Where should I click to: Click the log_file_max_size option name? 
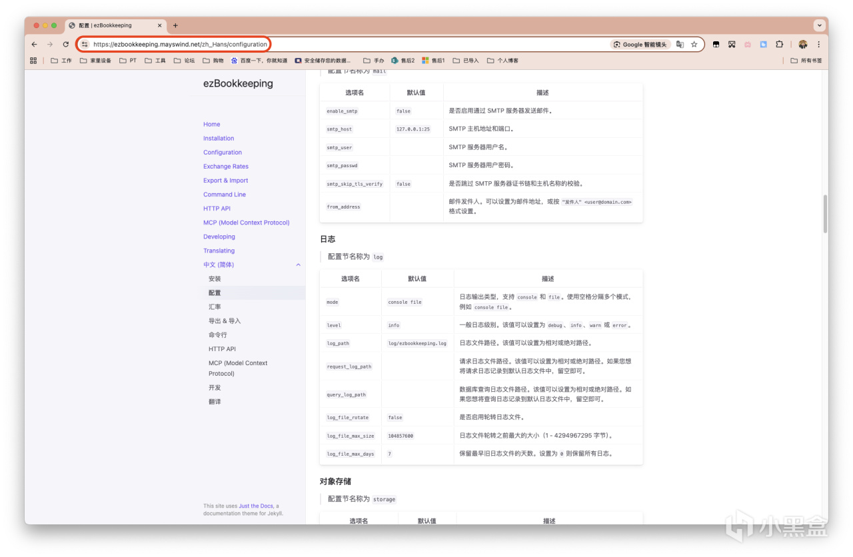point(351,436)
